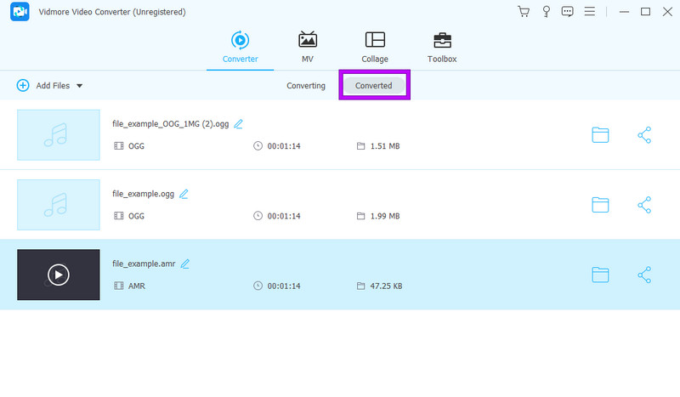Screen dimensions: 680x397
Task: Go to the Collage tab
Action: (x=375, y=47)
